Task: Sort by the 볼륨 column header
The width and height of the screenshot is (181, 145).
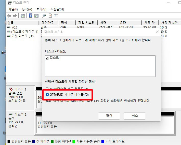Action: click(22, 23)
